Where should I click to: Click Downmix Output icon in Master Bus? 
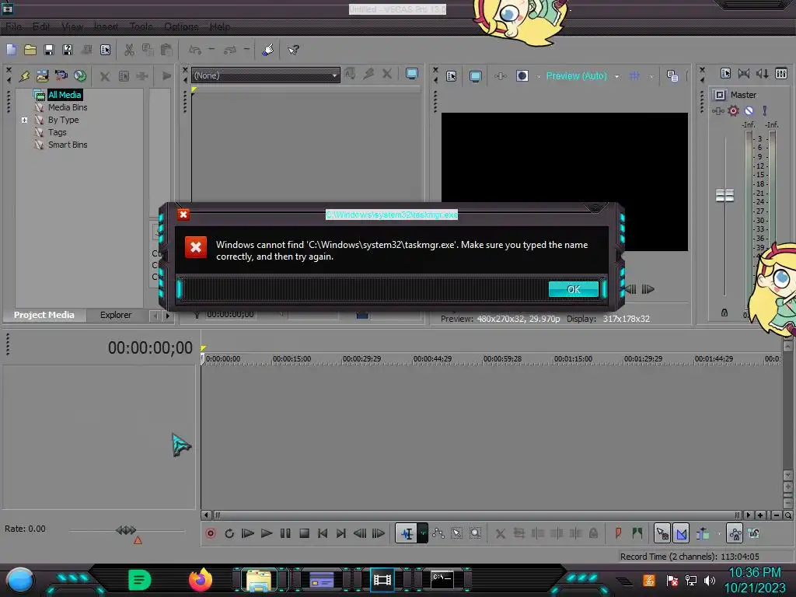[x=744, y=74]
